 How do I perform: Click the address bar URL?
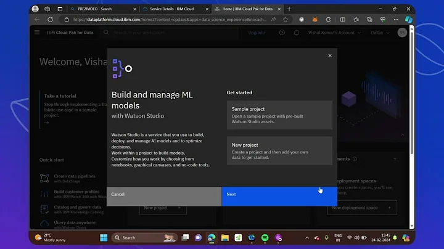click(170, 20)
